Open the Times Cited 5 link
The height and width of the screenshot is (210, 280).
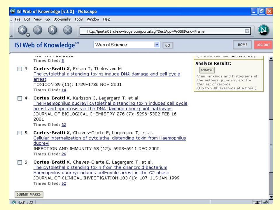tap(63, 61)
